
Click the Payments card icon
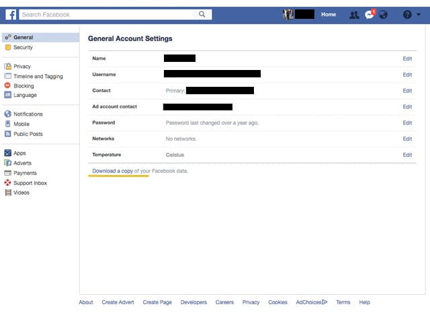[8, 173]
